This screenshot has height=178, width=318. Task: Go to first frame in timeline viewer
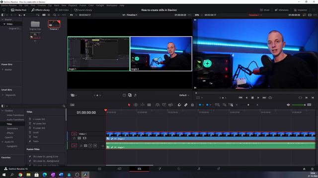coord(240,97)
